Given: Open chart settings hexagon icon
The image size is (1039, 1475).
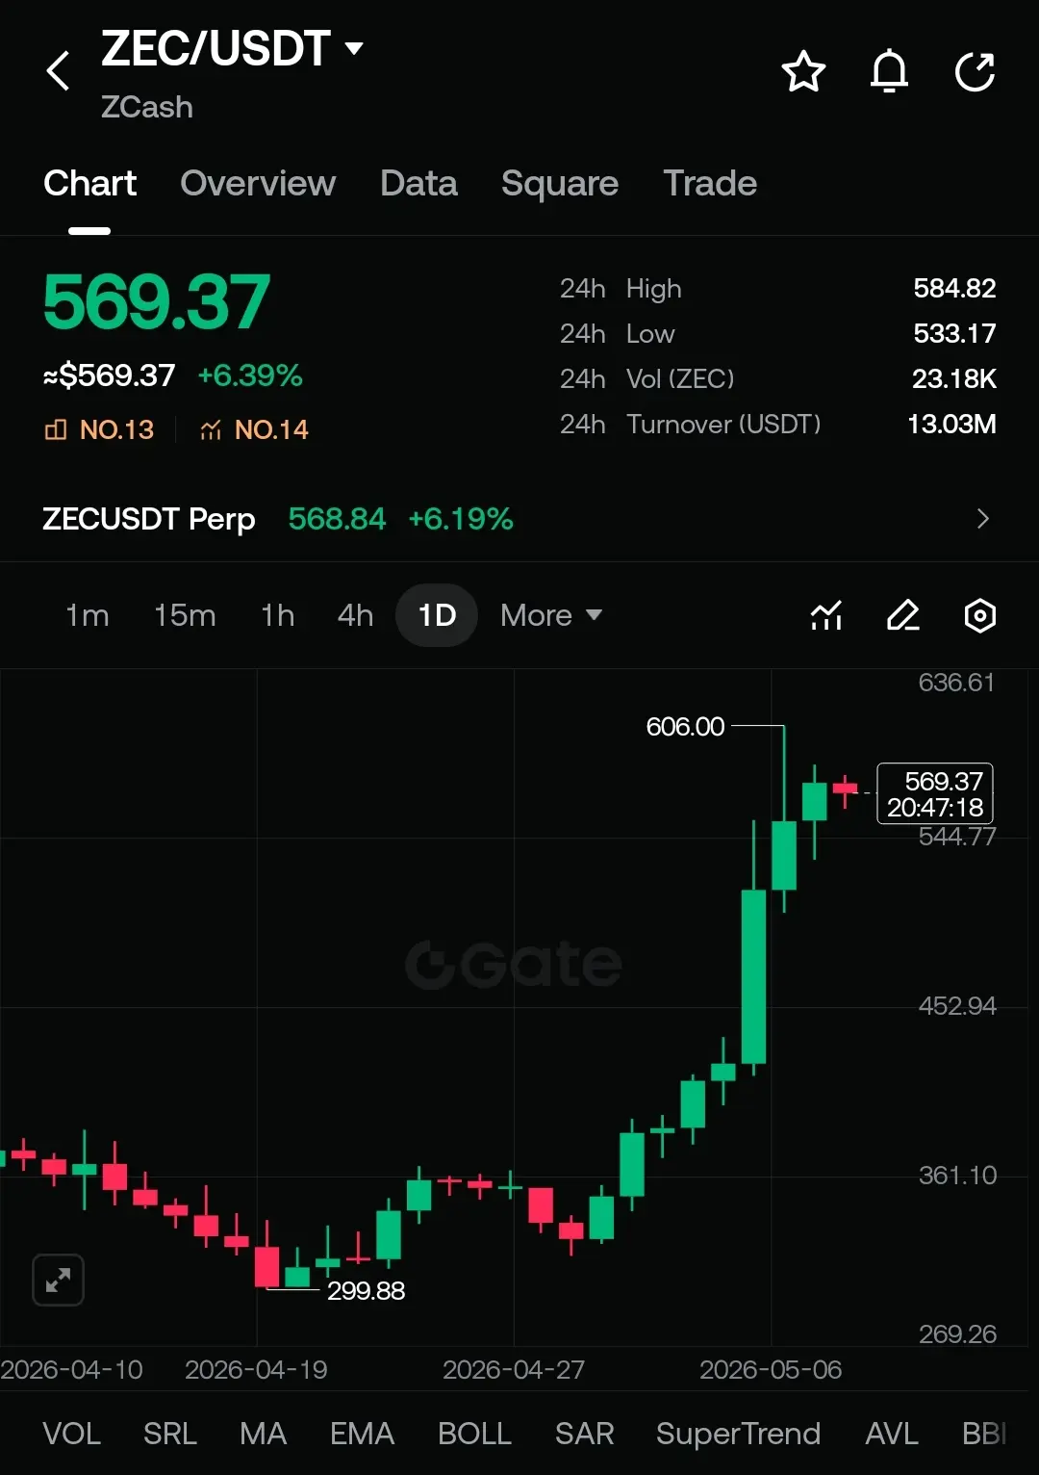Looking at the screenshot, I should [979, 615].
